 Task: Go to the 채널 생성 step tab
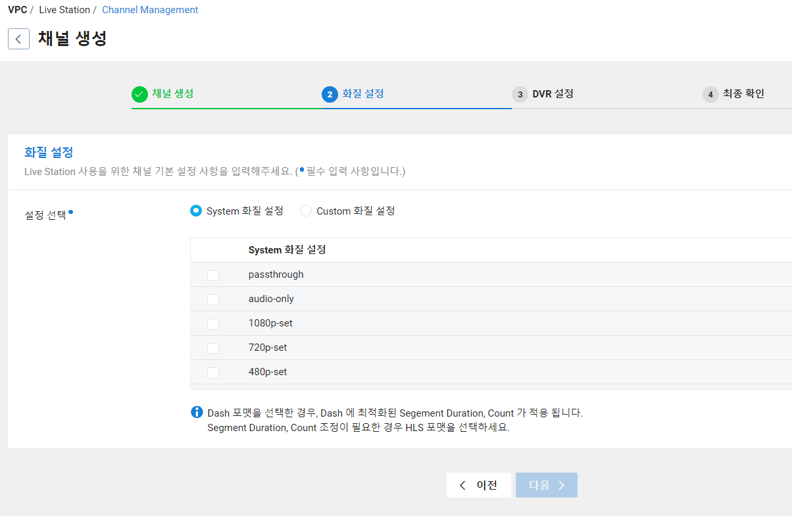pos(173,93)
